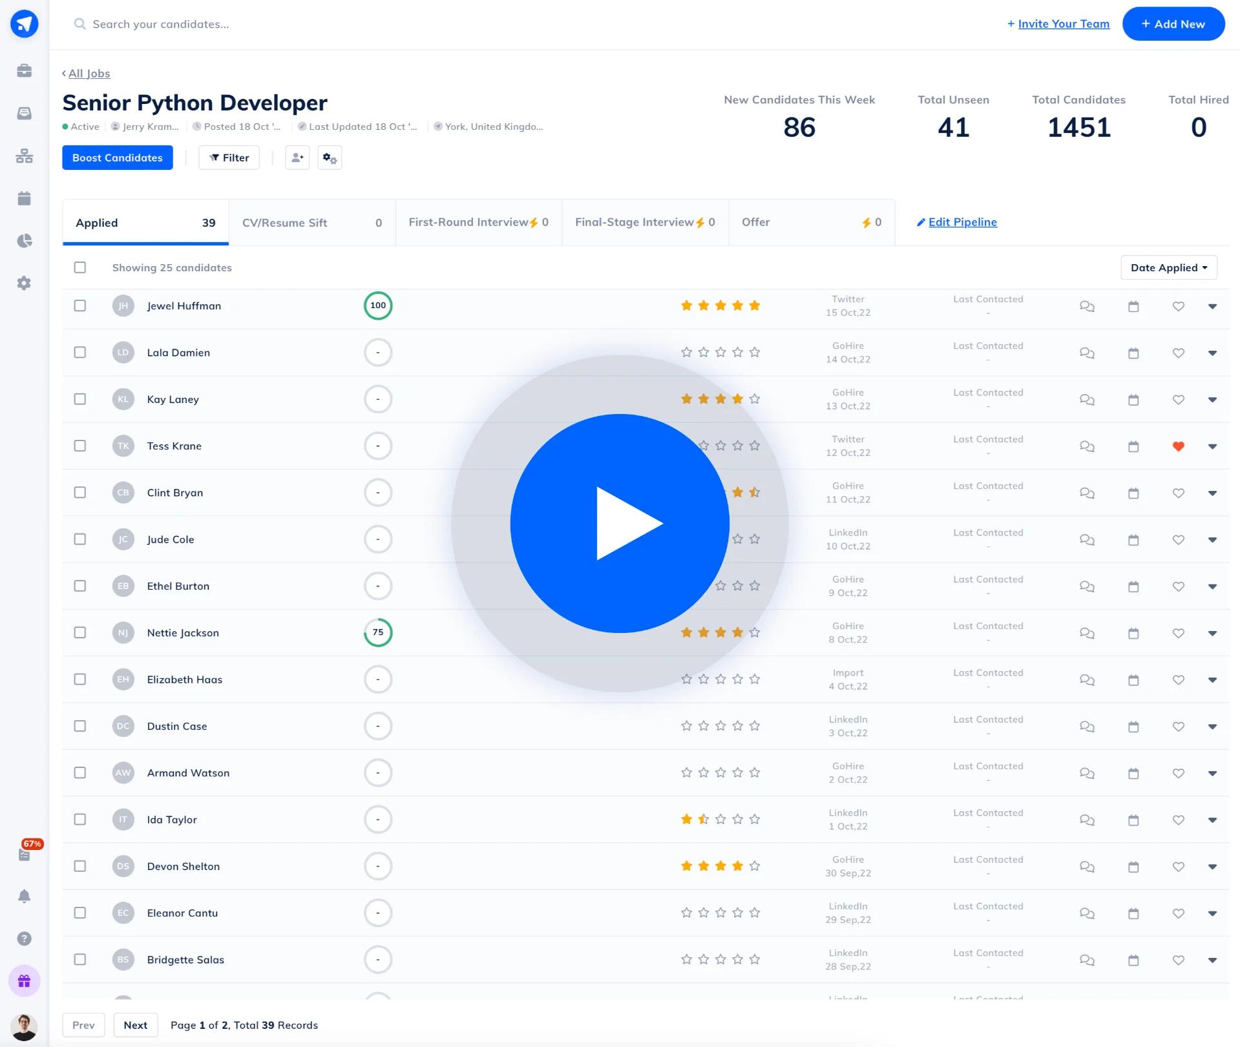The image size is (1240, 1047).
Task: Favorite Eleanor Cantu with heart icon
Action: [x=1179, y=913]
